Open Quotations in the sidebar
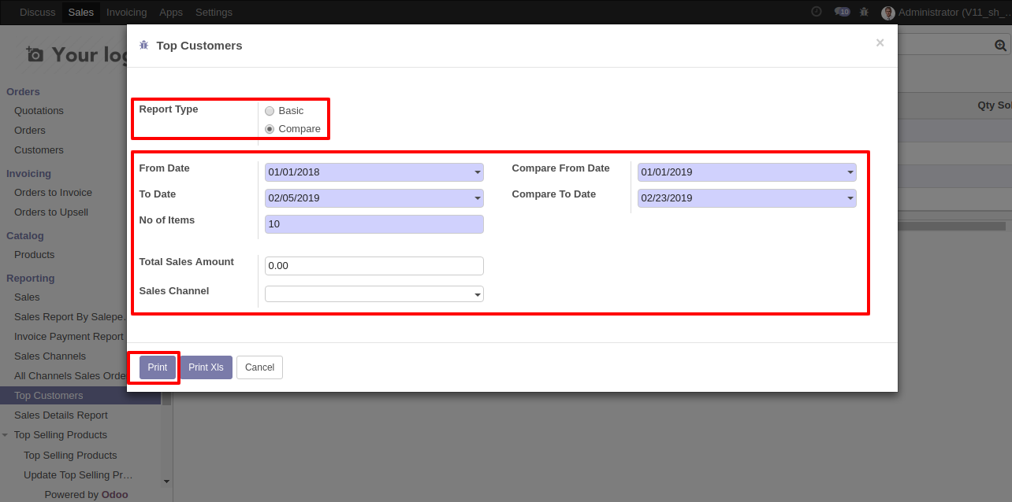The width and height of the screenshot is (1012, 502). [x=39, y=111]
